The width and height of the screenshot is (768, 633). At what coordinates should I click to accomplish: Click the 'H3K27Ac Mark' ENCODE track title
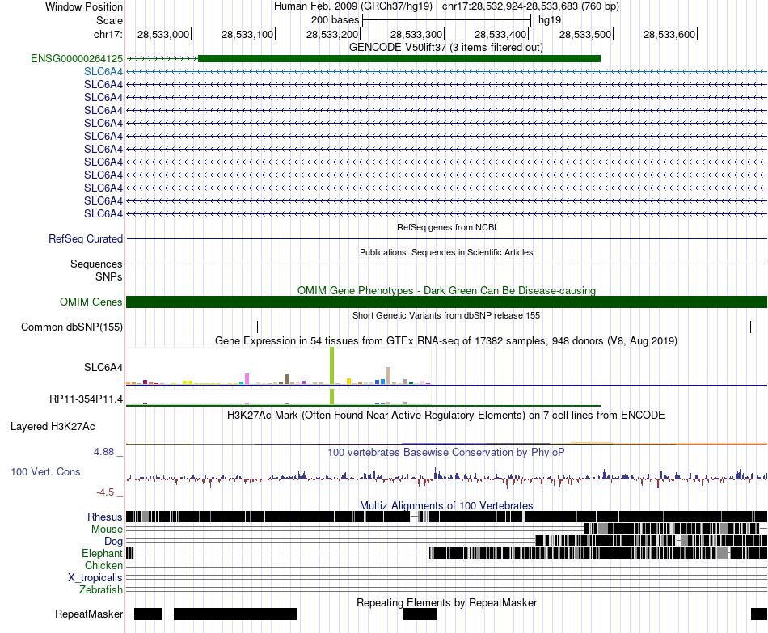tap(445, 415)
